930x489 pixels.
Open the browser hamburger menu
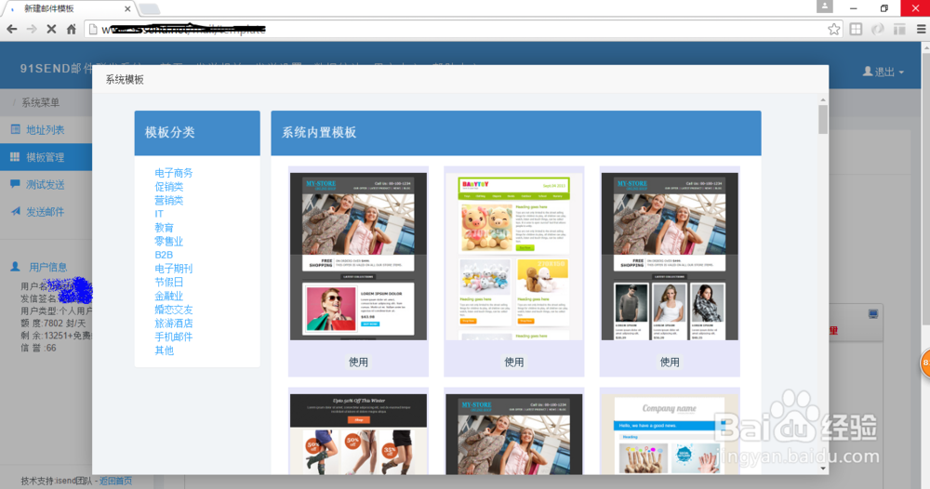(x=921, y=29)
